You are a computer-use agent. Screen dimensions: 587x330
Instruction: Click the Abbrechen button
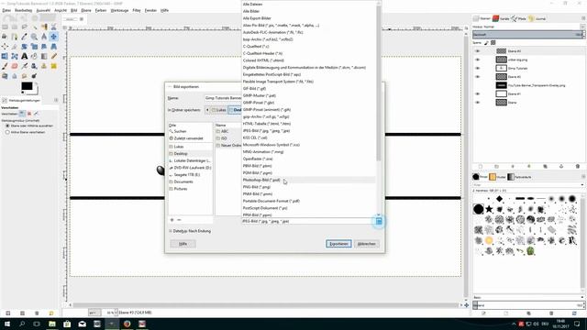367,244
